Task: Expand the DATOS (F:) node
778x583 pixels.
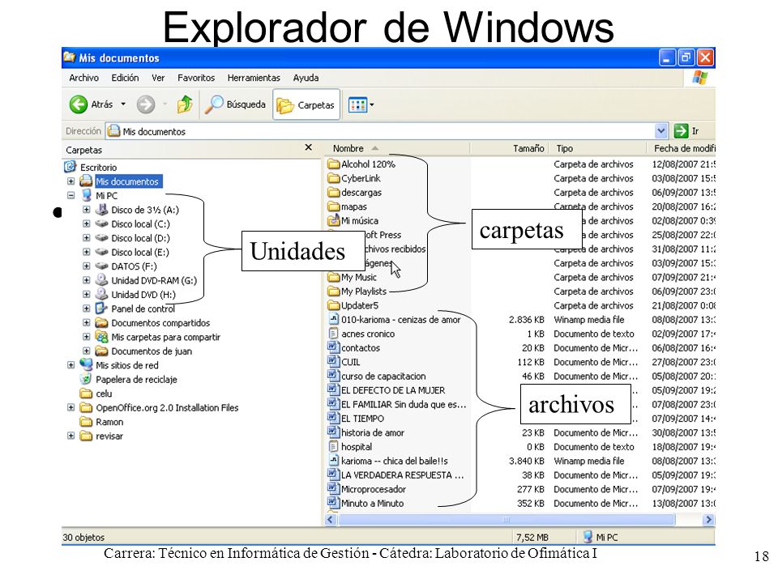Action: pyautogui.click(x=87, y=266)
